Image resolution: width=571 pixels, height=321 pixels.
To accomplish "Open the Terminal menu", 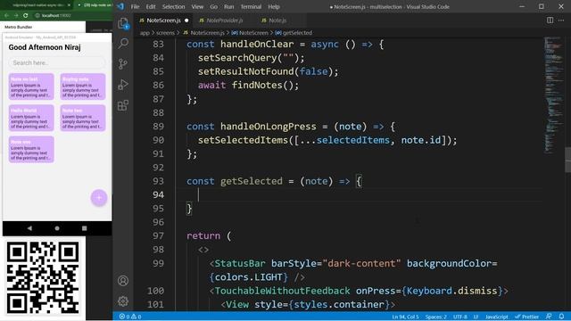I will pyautogui.click(x=251, y=6).
